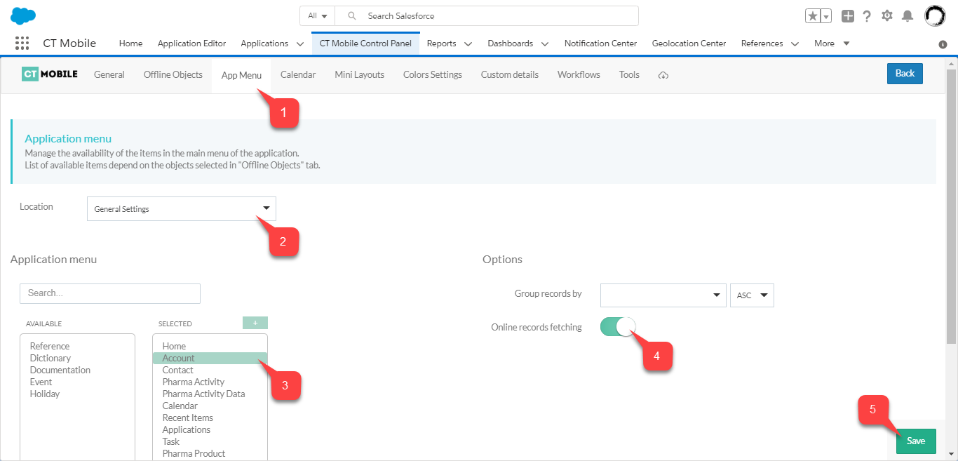This screenshot has width=958, height=461.
Task: Click the blue Back button
Action: pos(905,74)
